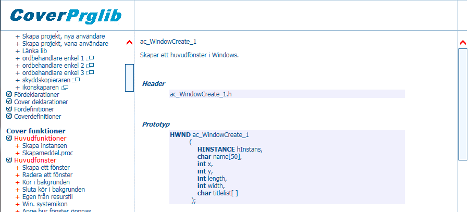The image size is (471, 212).
Task: Open the Huvudfönster section link
Action: click(35, 160)
